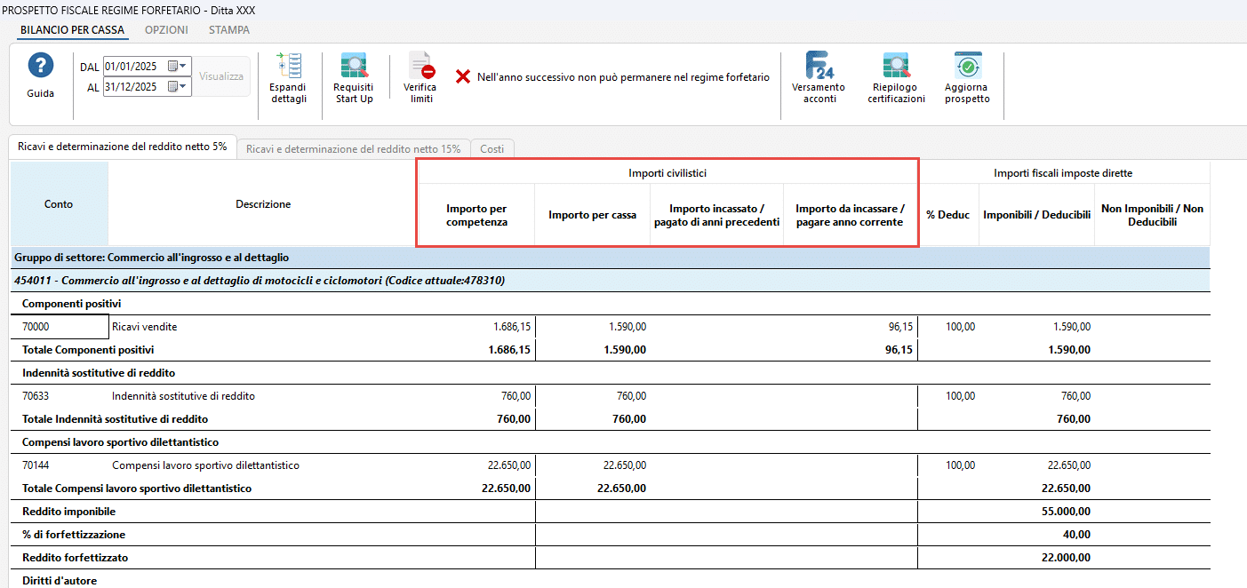Click Non Imponibili / Non Deducibili header

click(1152, 215)
